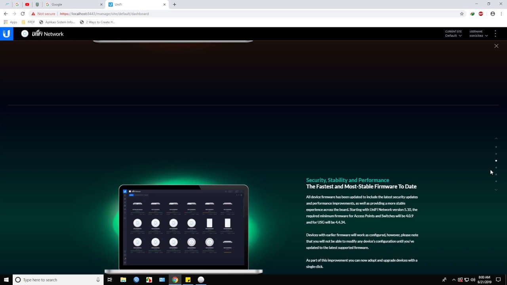Open the Chrome three-dot menu
This screenshot has height=285, width=507.
501,13
